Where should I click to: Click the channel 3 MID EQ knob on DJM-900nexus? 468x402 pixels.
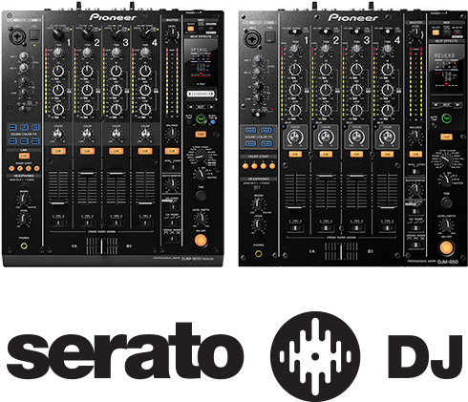(x=117, y=91)
